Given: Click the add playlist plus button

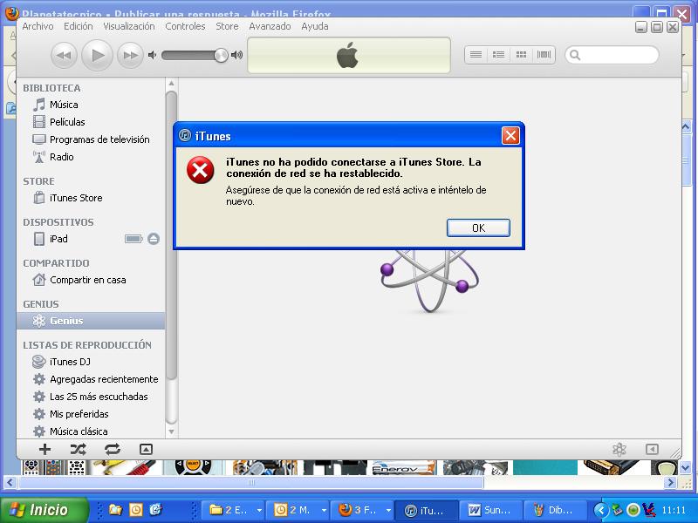Looking at the screenshot, I should tap(44, 449).
